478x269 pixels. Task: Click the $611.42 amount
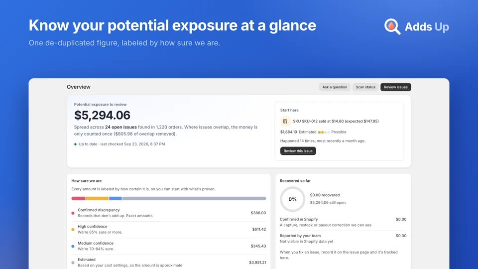tap(259, 229)
